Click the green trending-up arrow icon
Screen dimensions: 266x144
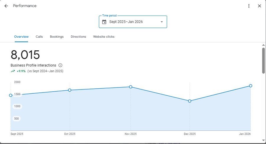pos(13,71)
